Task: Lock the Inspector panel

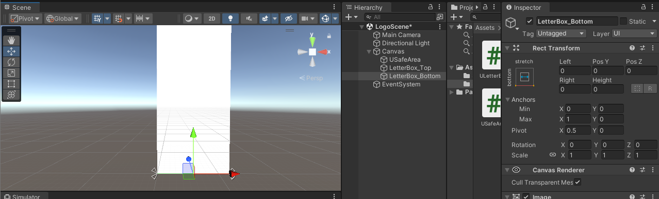Action: pyautogui.click(x=644, y=7)
